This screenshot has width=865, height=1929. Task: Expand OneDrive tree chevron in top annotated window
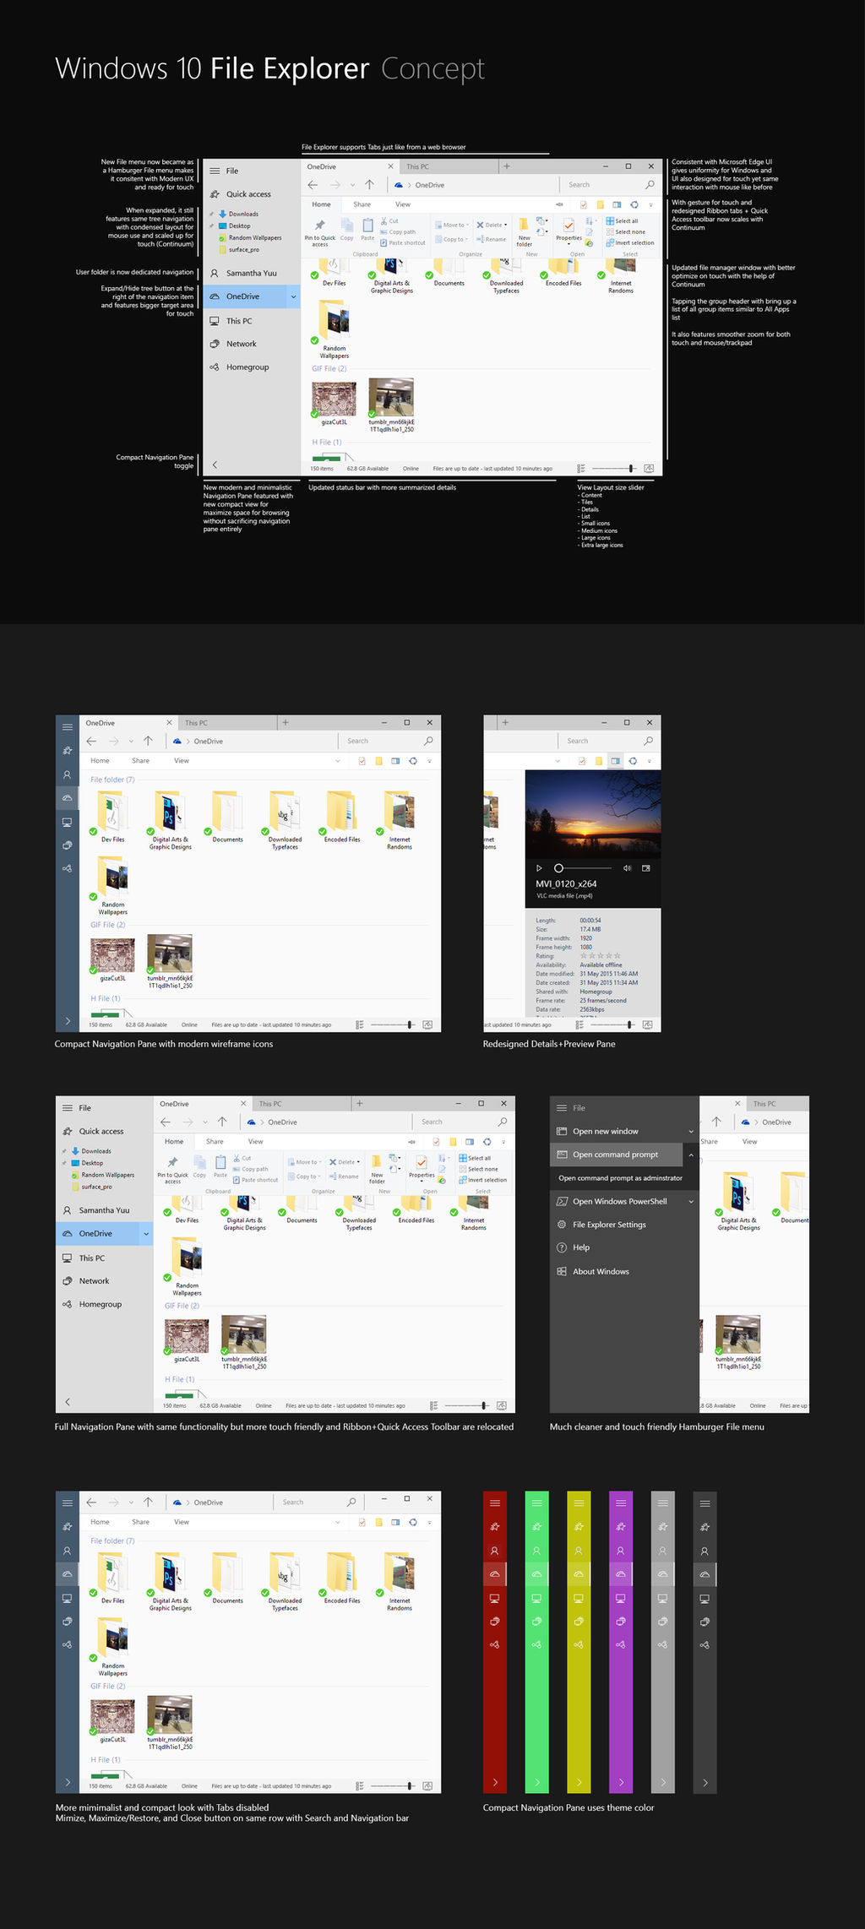coord(293,296)
